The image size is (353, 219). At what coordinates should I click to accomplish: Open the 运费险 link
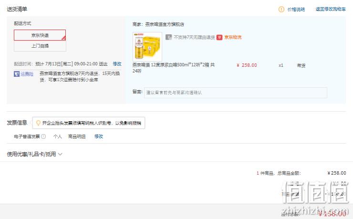(27, 74)
